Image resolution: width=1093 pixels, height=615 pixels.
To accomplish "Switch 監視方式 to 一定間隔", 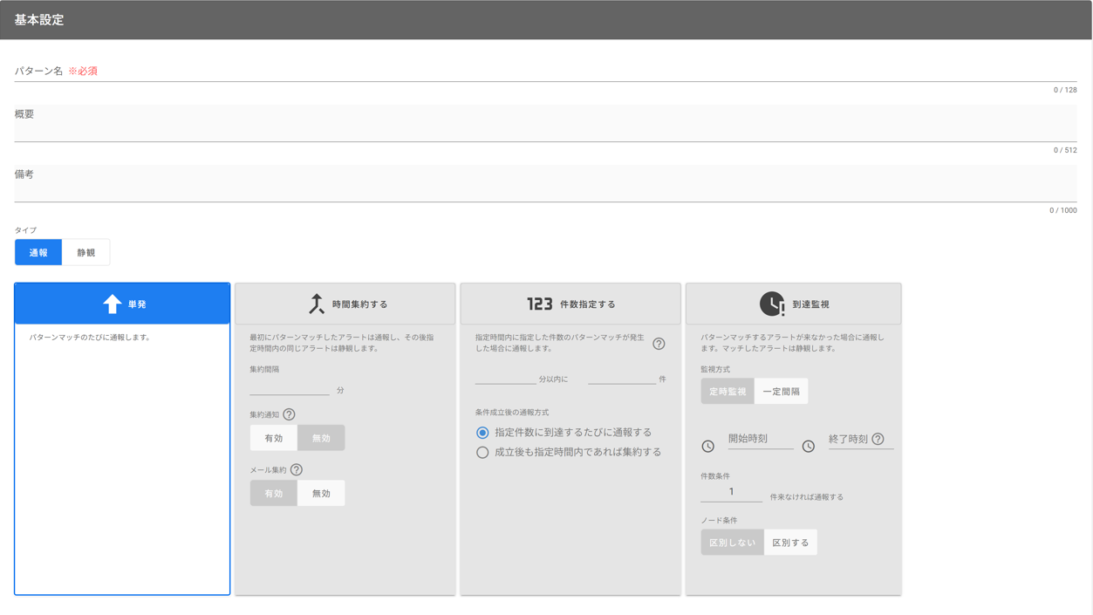I will (781, 392).
